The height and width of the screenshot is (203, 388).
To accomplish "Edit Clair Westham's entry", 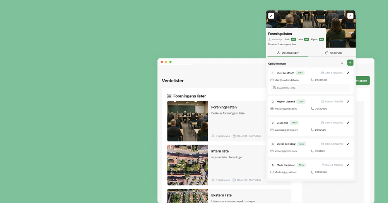I will point(348,73).
